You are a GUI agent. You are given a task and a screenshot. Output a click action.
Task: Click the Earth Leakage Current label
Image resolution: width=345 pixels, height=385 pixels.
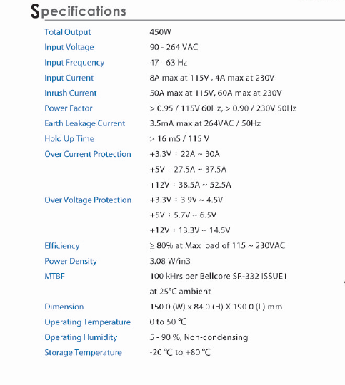click(x=85, y=123)
